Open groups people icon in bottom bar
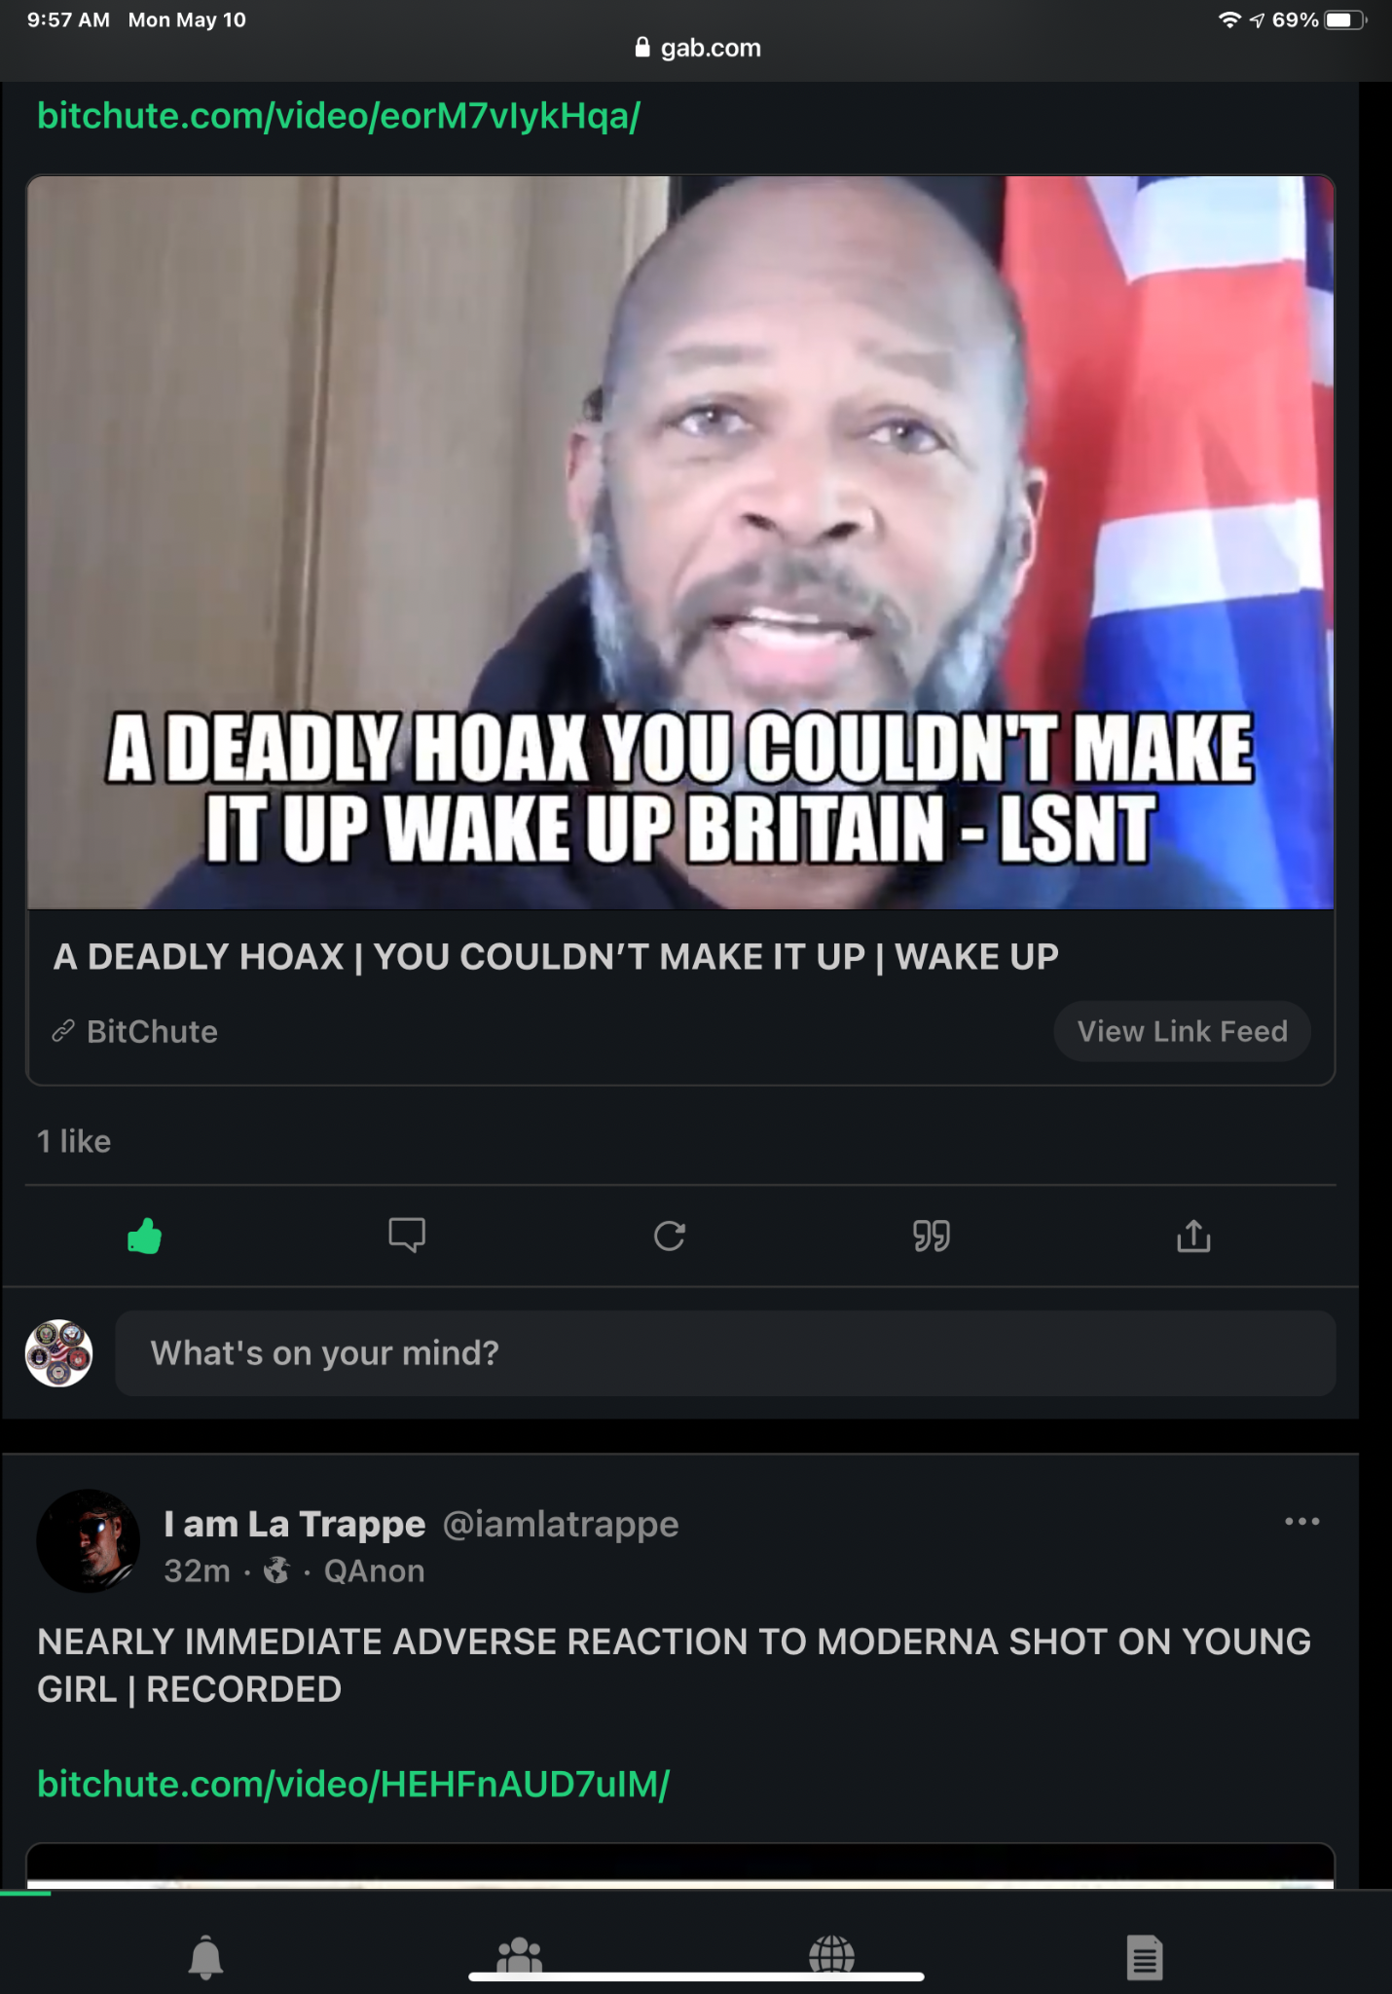The width and height of the screenshot is (1392, 1994). point(519,1955)
